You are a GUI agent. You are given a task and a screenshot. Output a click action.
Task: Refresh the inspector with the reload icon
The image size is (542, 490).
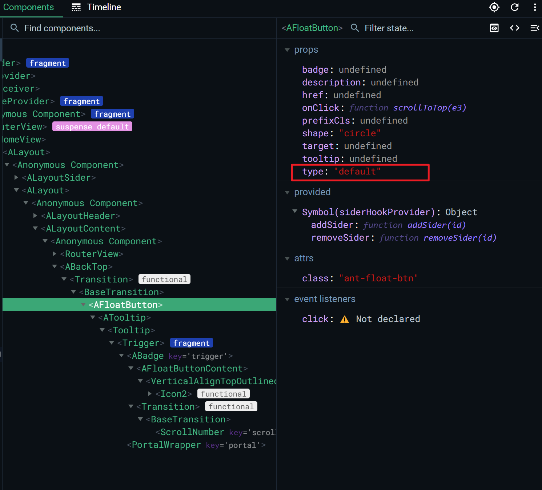pyautogui.click(x=514, y=7)
